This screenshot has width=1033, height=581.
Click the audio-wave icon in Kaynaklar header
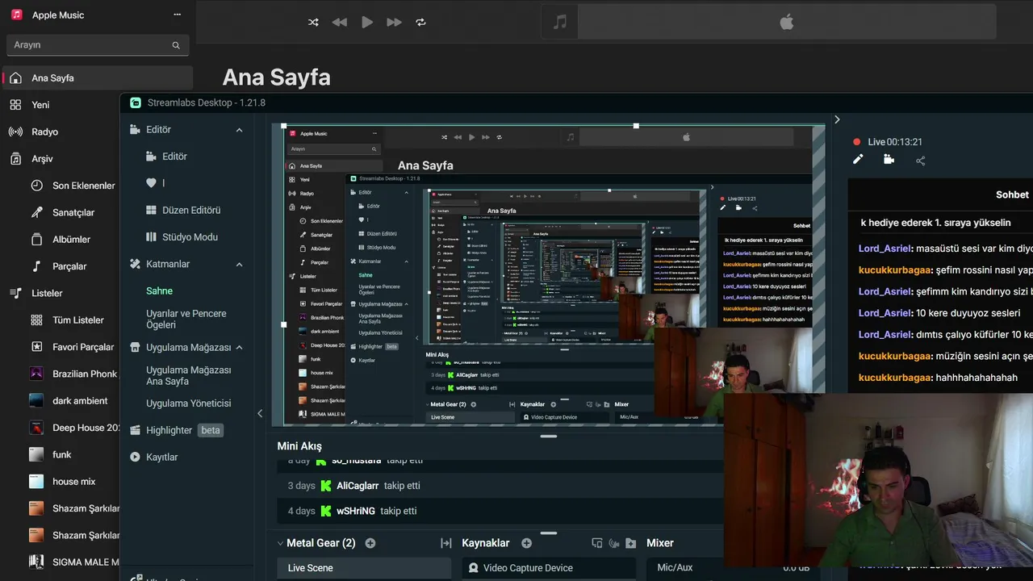614,543
